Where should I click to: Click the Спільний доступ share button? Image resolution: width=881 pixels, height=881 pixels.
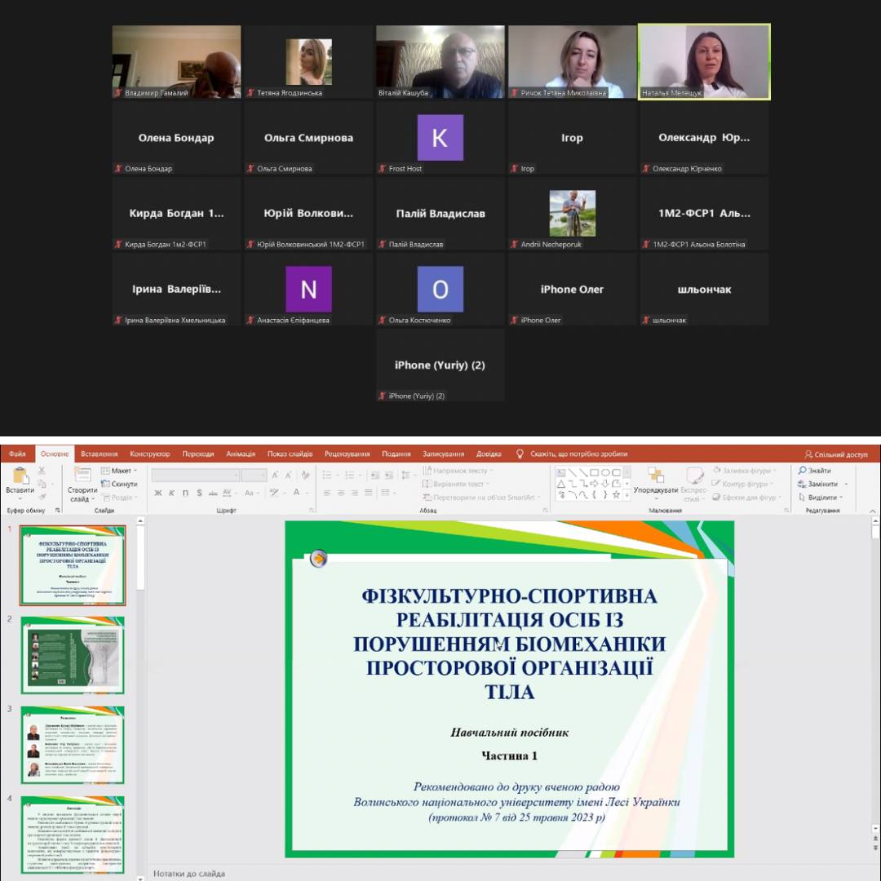tap(835, 454)
